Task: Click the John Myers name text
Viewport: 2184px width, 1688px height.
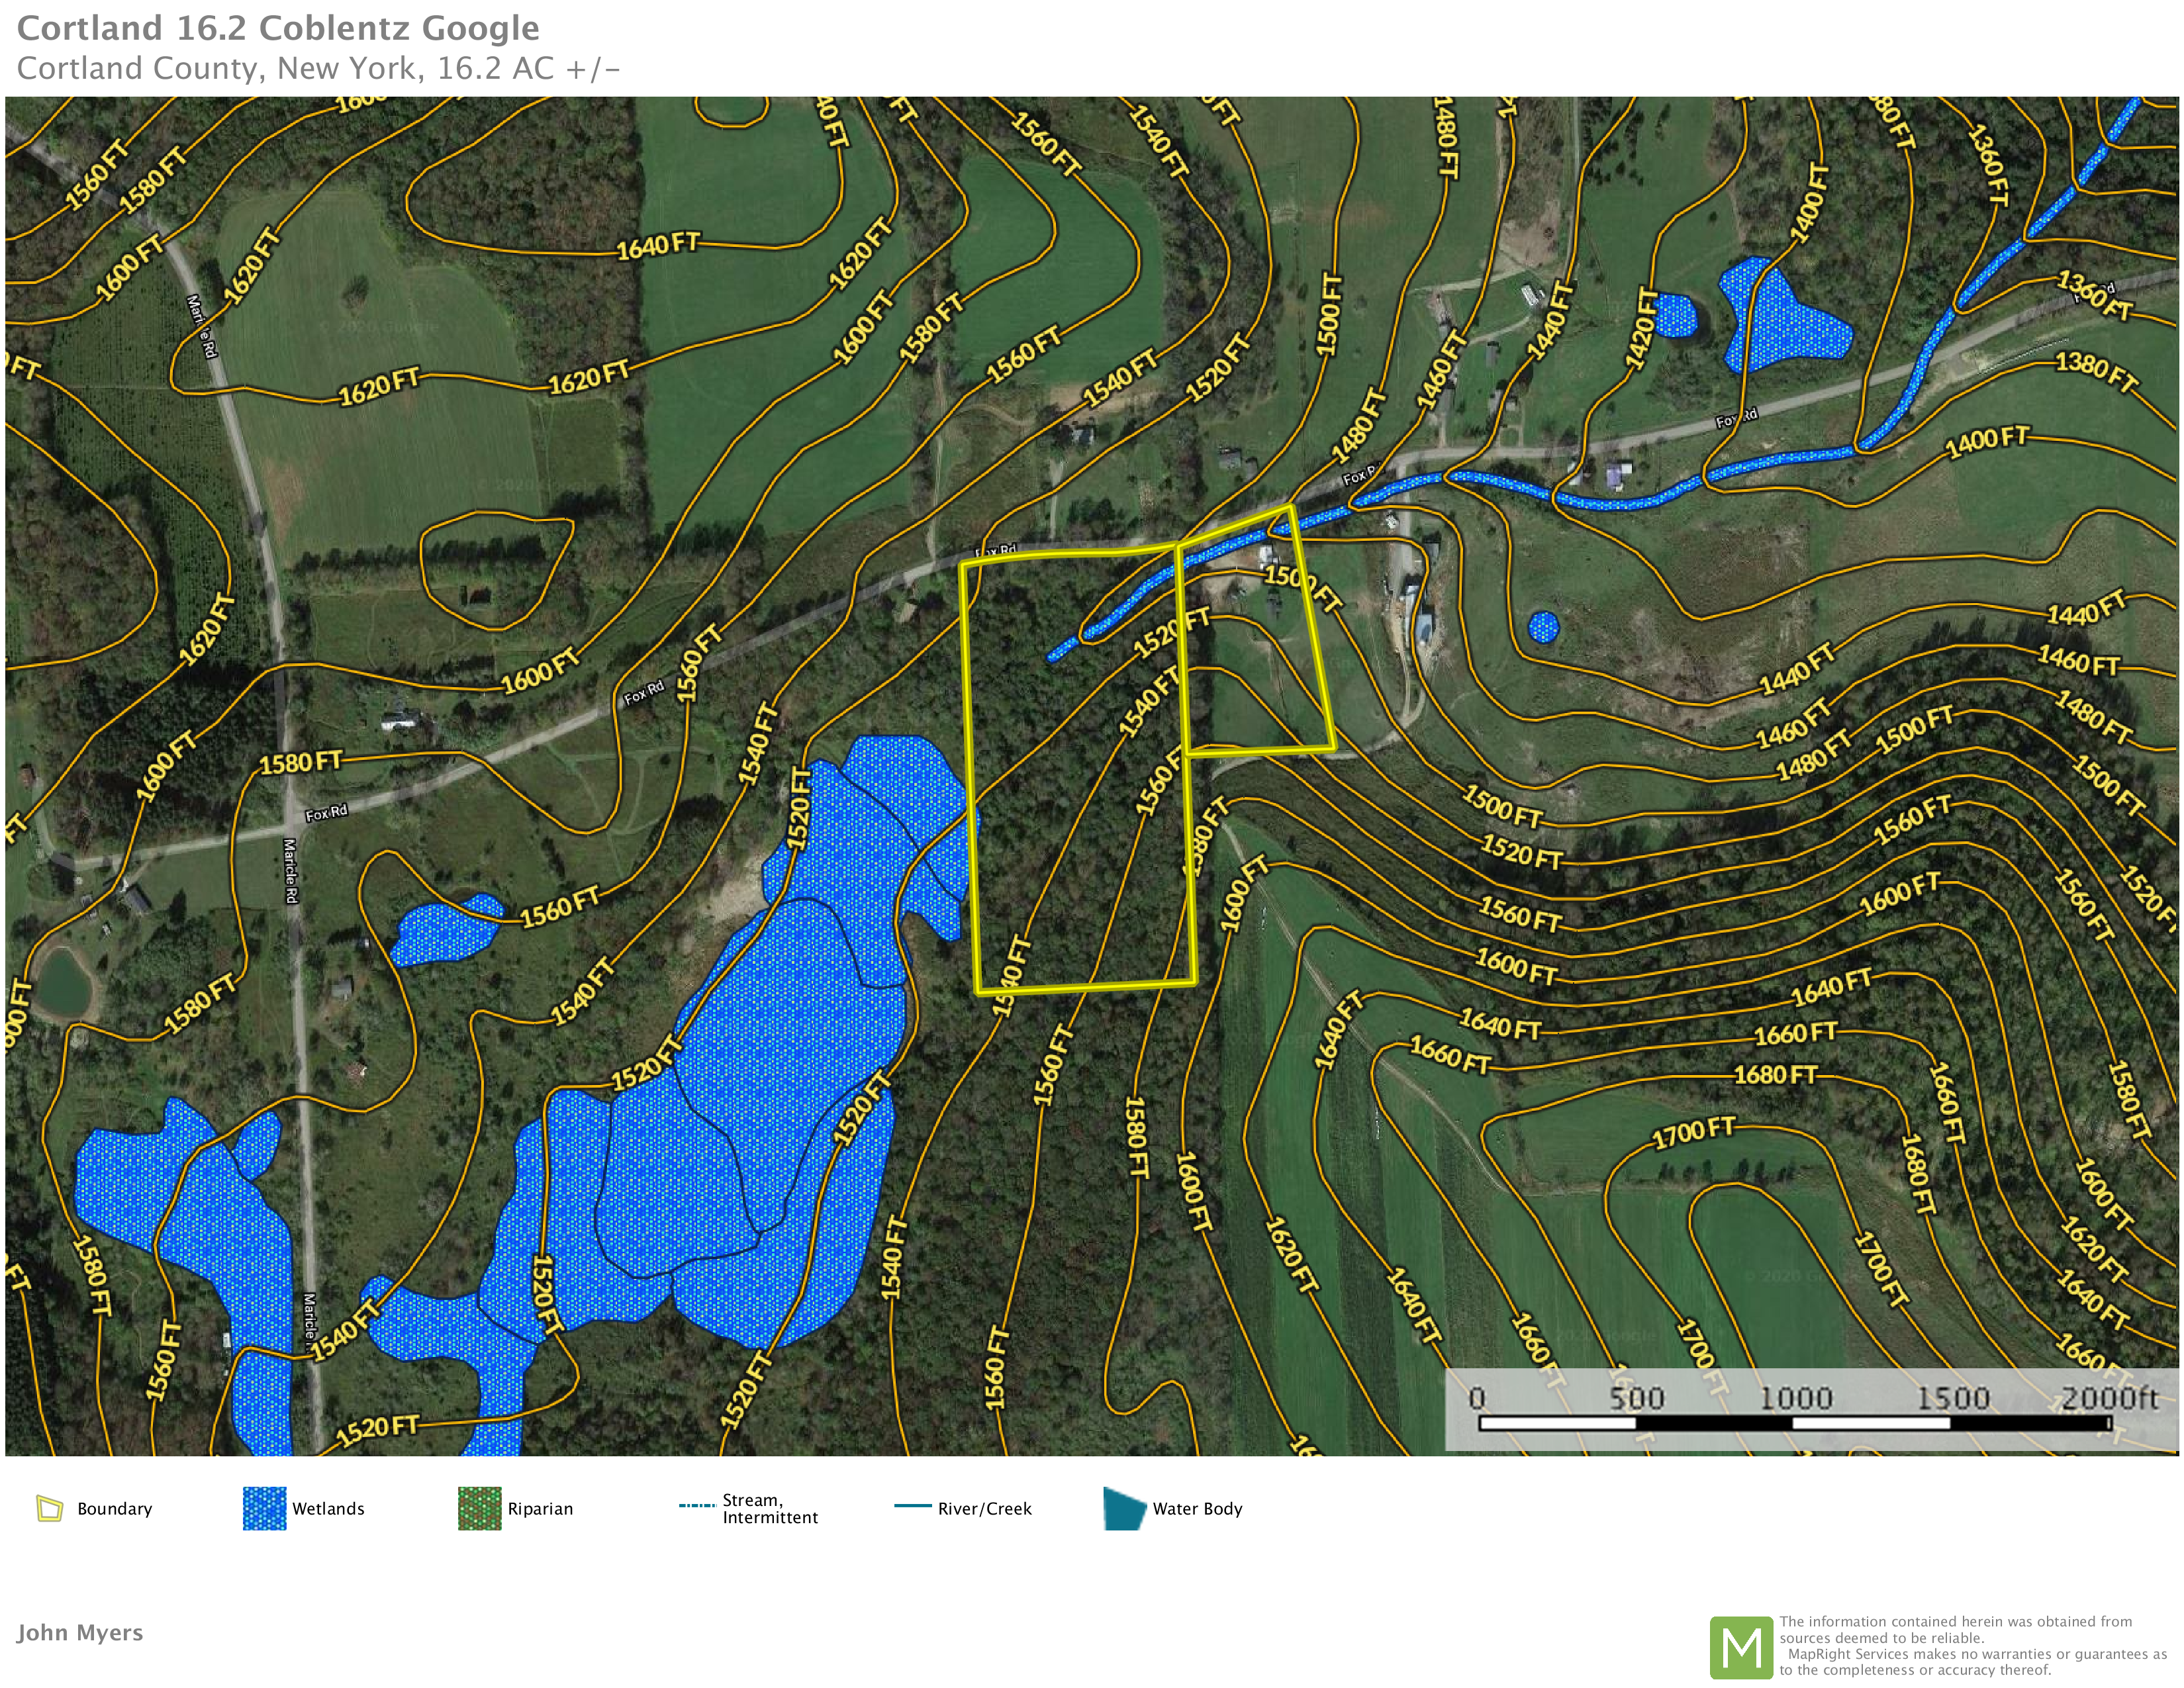Action: pyautogui.click(x=80, y=1632)
